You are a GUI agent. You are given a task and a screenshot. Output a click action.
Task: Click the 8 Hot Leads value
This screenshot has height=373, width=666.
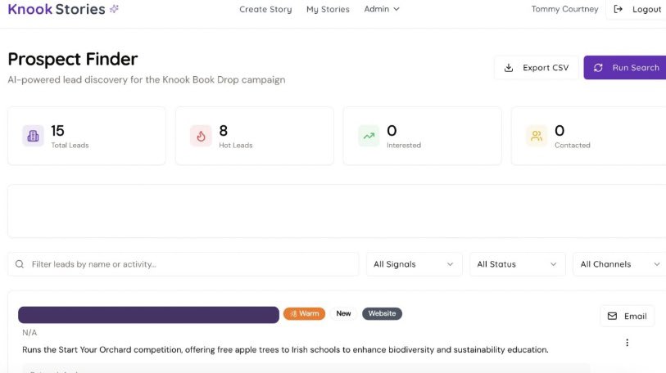[x=224, y=131]
